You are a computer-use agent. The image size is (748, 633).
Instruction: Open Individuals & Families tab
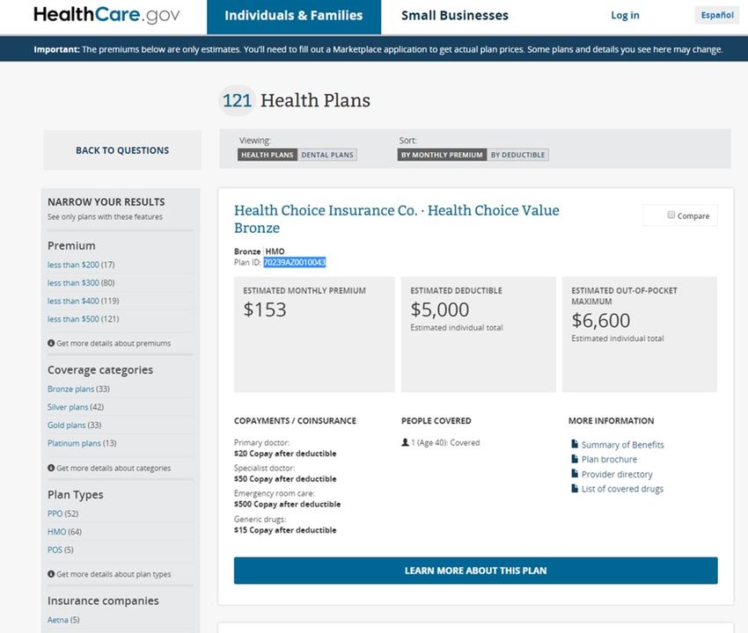click(294, 18)
